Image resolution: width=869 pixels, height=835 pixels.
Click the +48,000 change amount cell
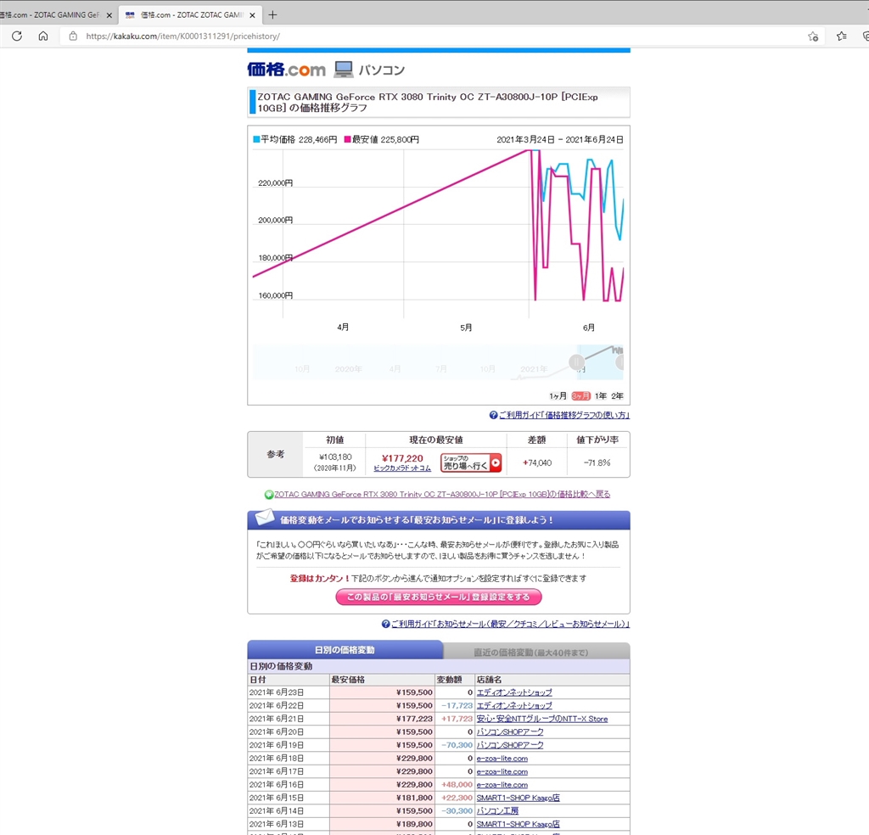[x=455, y=785]
